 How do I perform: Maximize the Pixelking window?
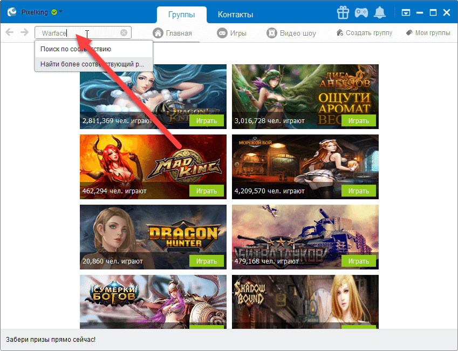pyautogui.click(x=433, y=12)
